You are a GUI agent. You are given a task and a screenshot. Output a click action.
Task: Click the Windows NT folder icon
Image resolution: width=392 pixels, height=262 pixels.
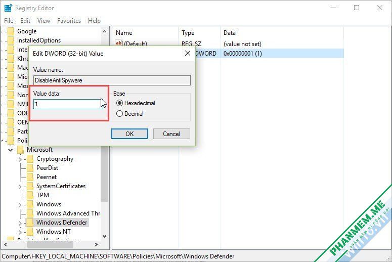pyautogui.click(x=30, y=232)
